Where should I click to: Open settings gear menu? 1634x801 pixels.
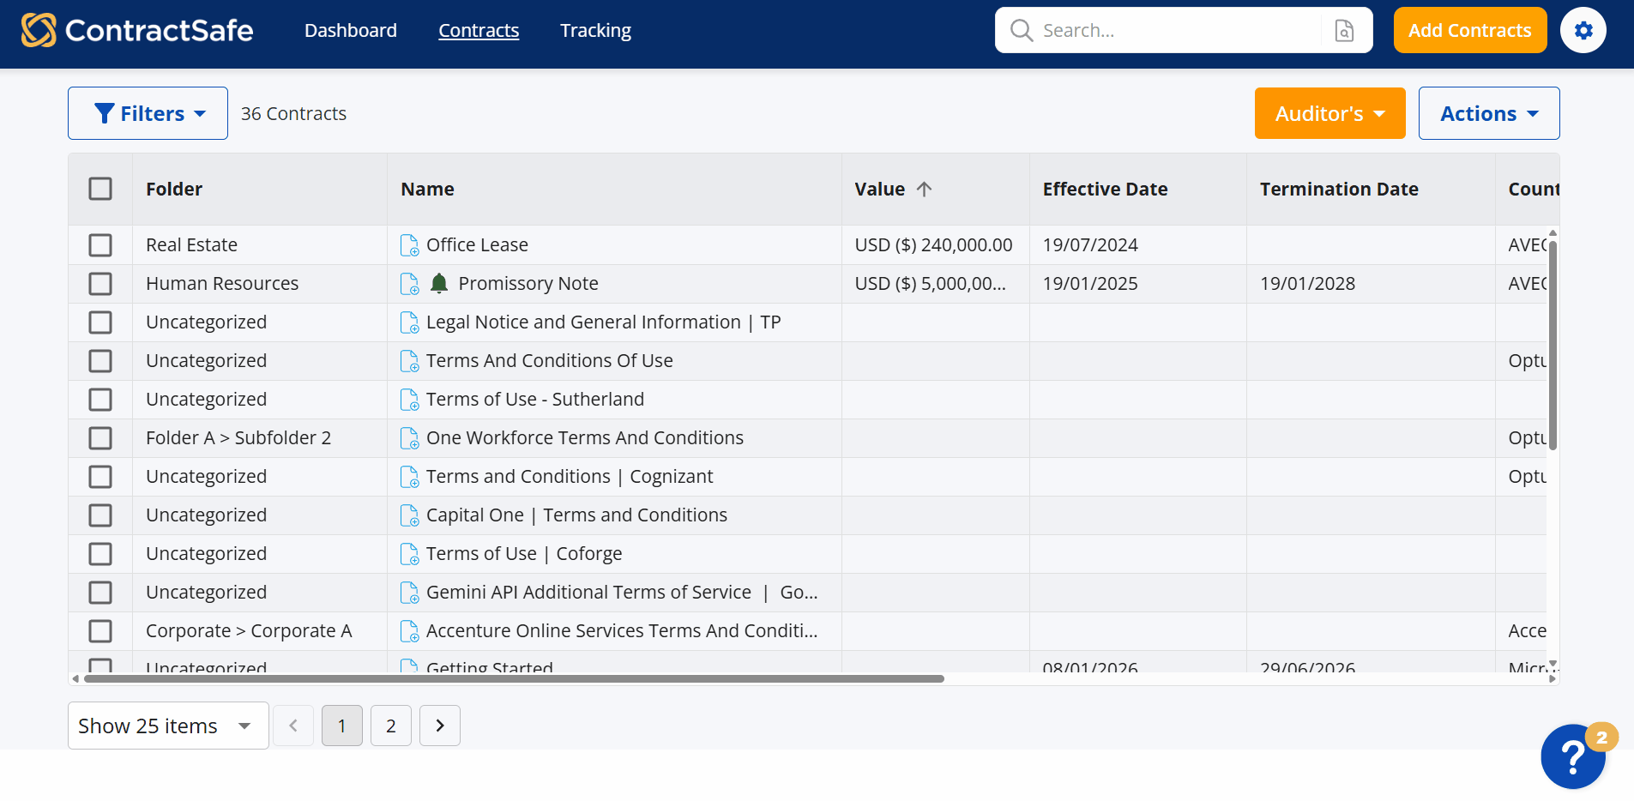[1583, 30]
